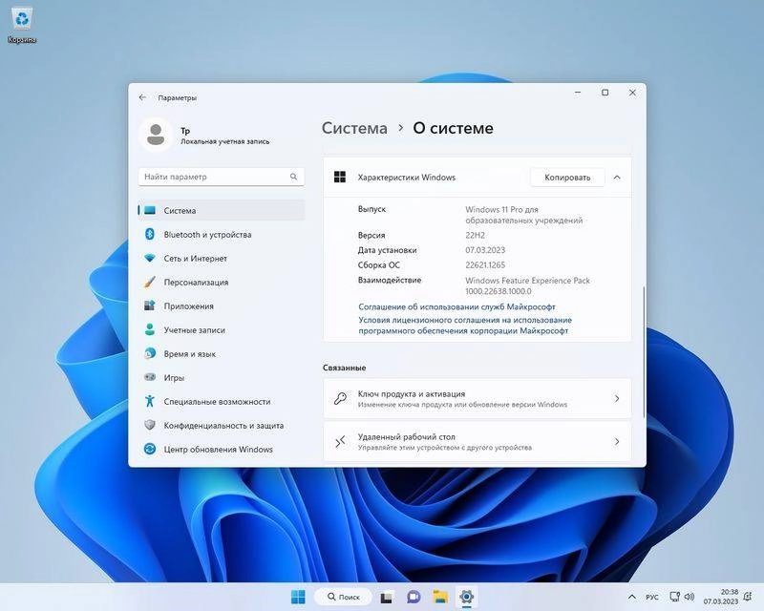Screen dimensions: 764x611
Task: Launch Chat app from the taskbar
Action: pos(414,597)
